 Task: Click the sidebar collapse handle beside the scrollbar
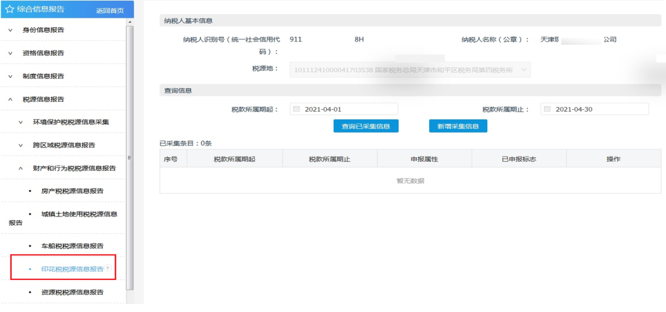pos(129,157)
